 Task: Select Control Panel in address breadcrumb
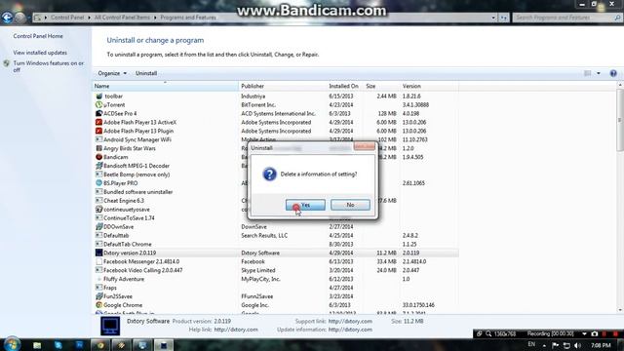pyautogui.click(x=67, y=18)
